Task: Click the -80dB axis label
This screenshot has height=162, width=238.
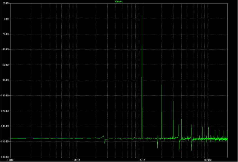Action: tap(5, 80)
